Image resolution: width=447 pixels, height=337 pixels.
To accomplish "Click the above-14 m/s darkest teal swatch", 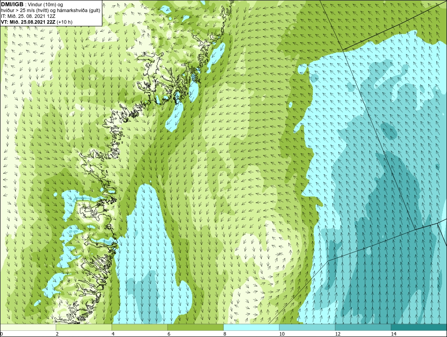I will pyautogui.click(x=419, y=327).
